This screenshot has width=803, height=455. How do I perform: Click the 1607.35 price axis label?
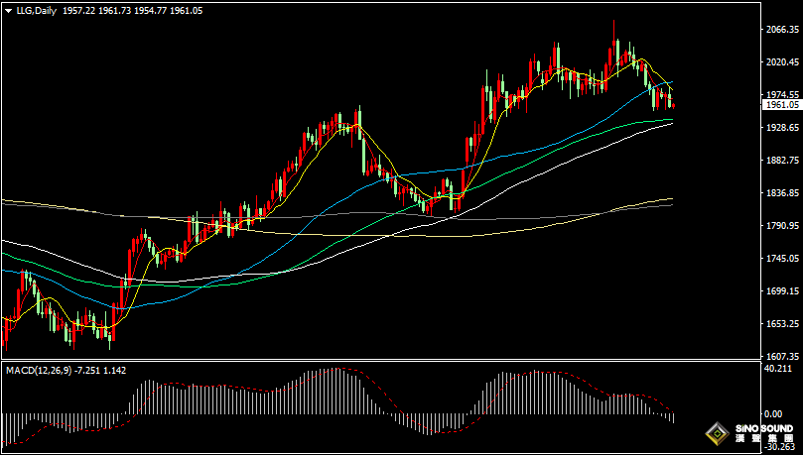[782, 356]
